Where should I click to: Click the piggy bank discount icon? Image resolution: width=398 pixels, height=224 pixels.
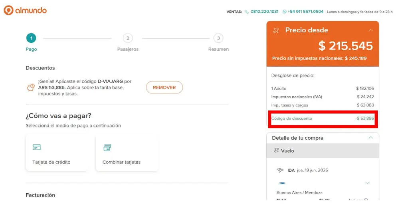click(31, 87)
